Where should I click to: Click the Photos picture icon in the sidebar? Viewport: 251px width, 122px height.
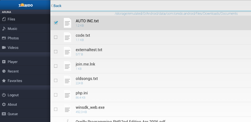(4, 38)
